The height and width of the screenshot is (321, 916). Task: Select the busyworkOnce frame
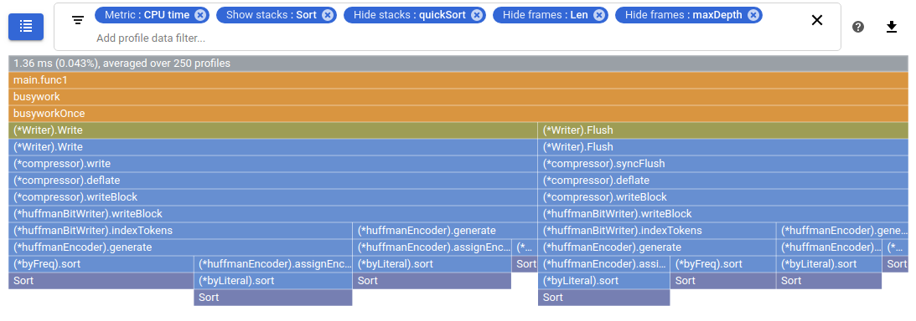[x=458, y=114]
